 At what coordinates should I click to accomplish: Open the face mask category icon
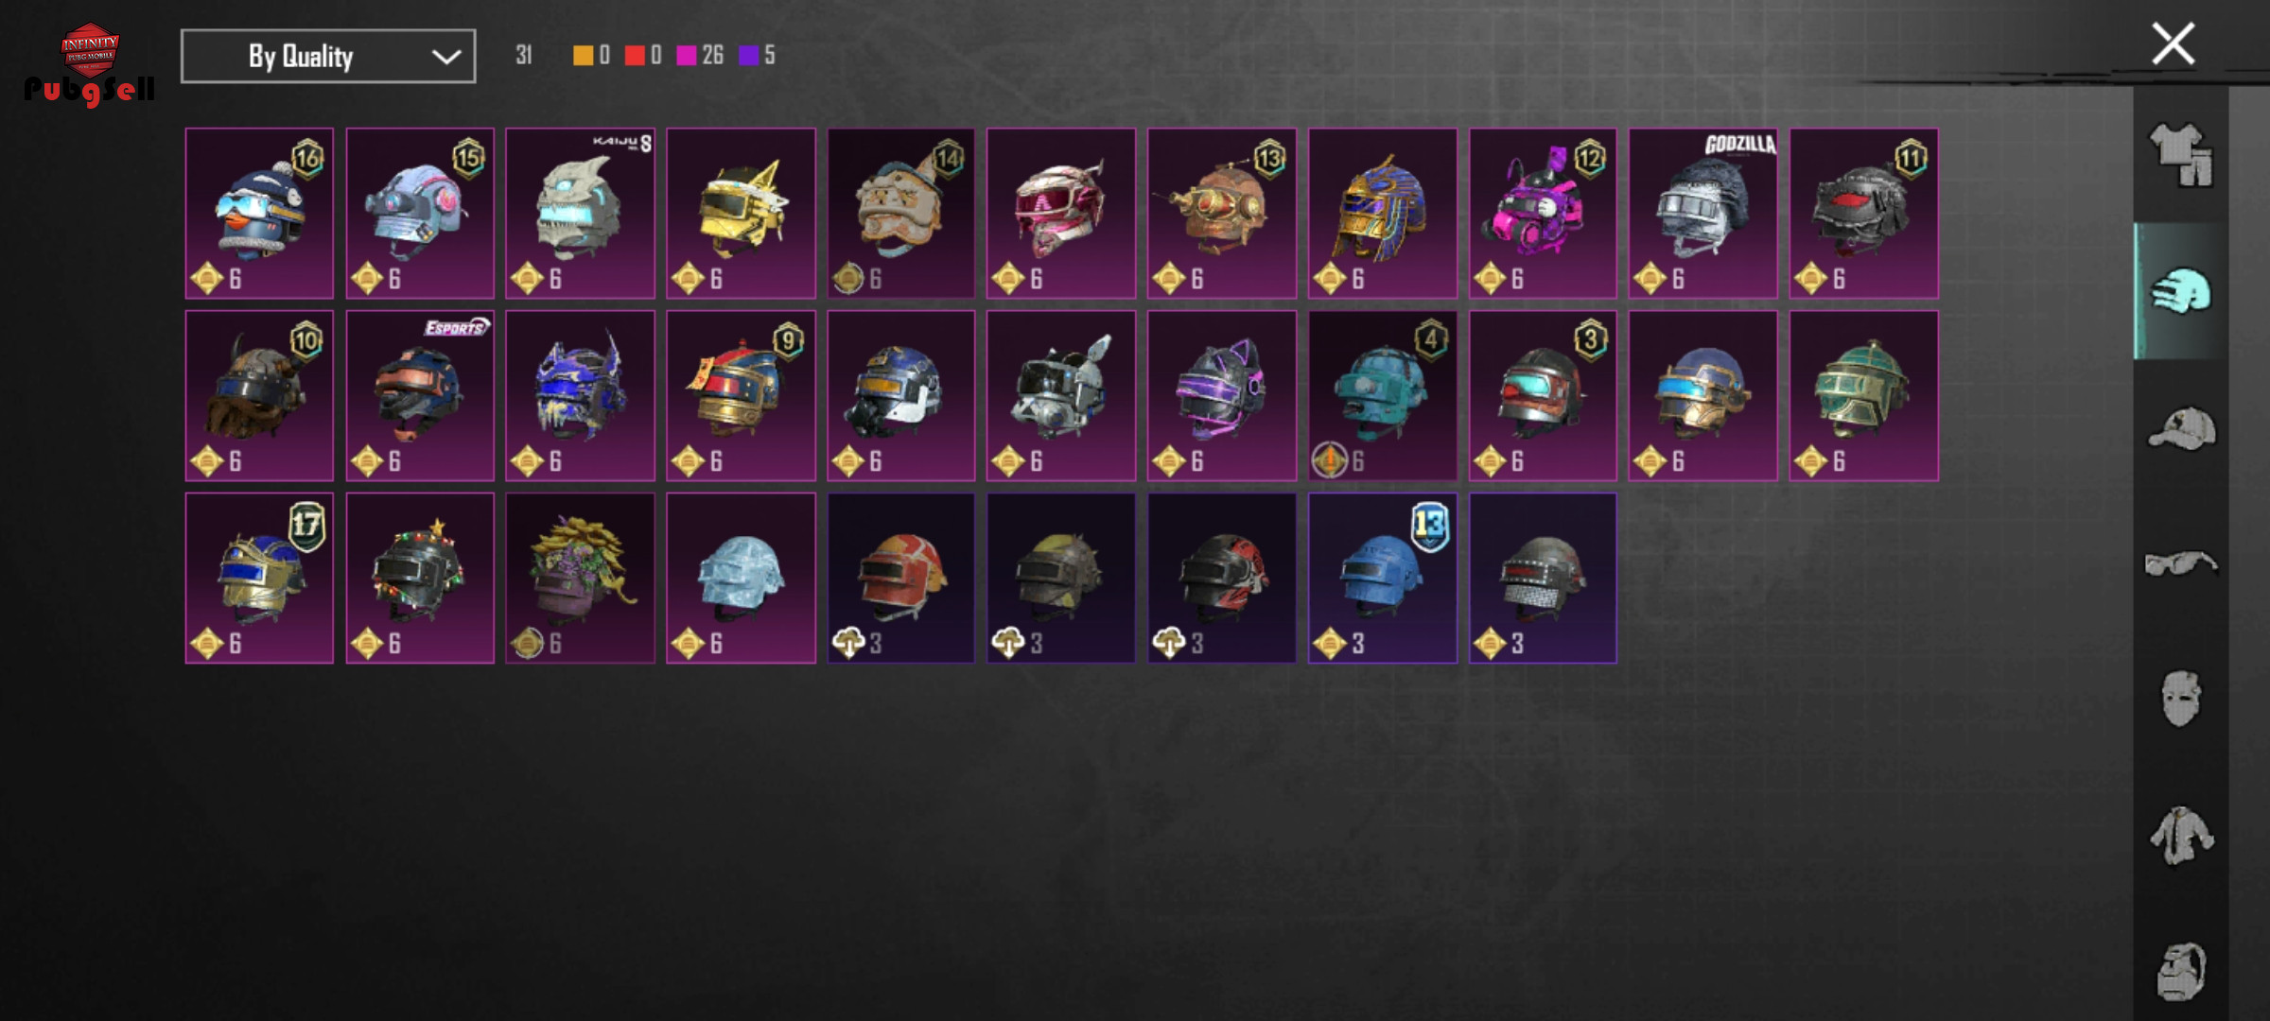(2180, 700)
